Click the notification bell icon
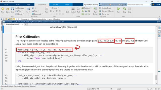Image resolution: width=161 pixels, height=90 pixels. 153,4
